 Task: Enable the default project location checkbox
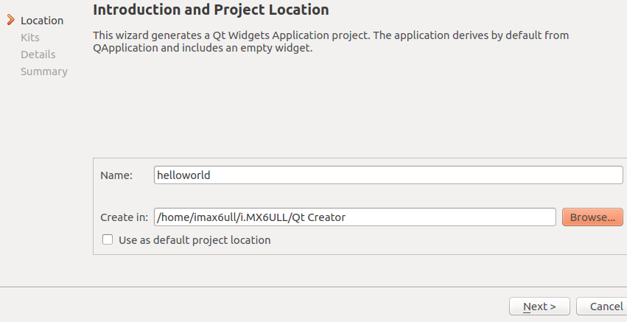point(108,239)
